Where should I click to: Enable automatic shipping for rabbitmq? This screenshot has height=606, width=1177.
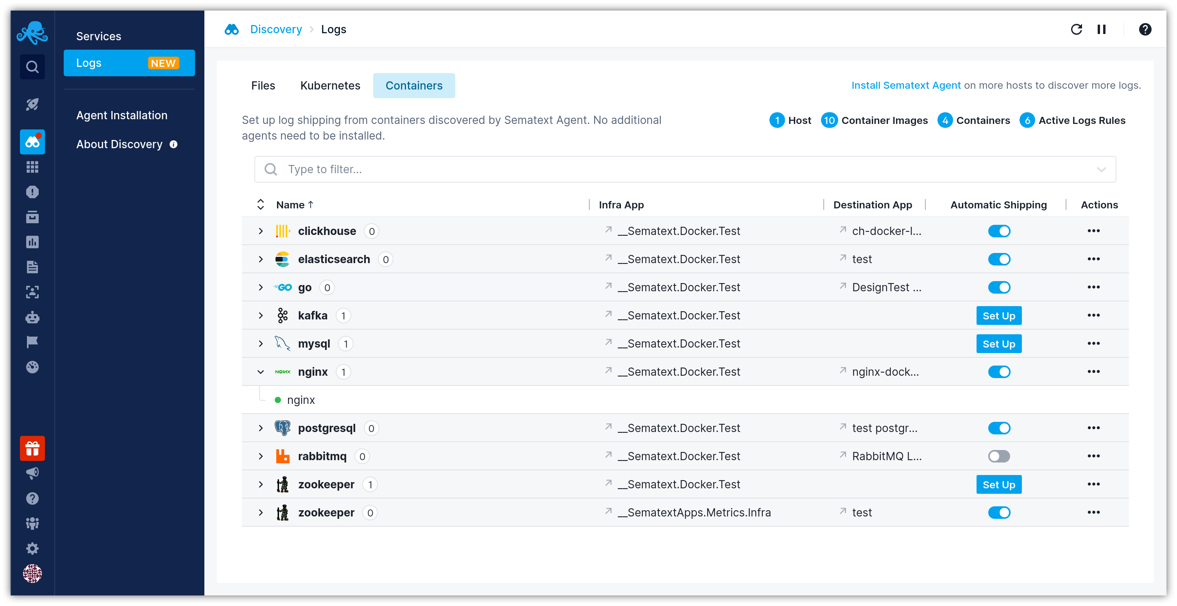[x=999, y=456]
